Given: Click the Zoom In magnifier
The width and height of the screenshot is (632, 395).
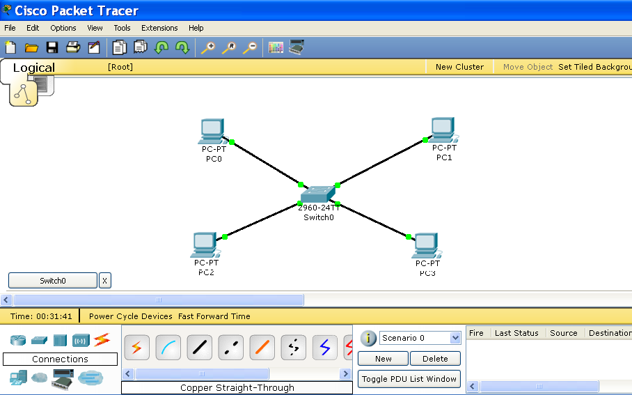Looking at the screenshot, I should click(x=208, y=47).
